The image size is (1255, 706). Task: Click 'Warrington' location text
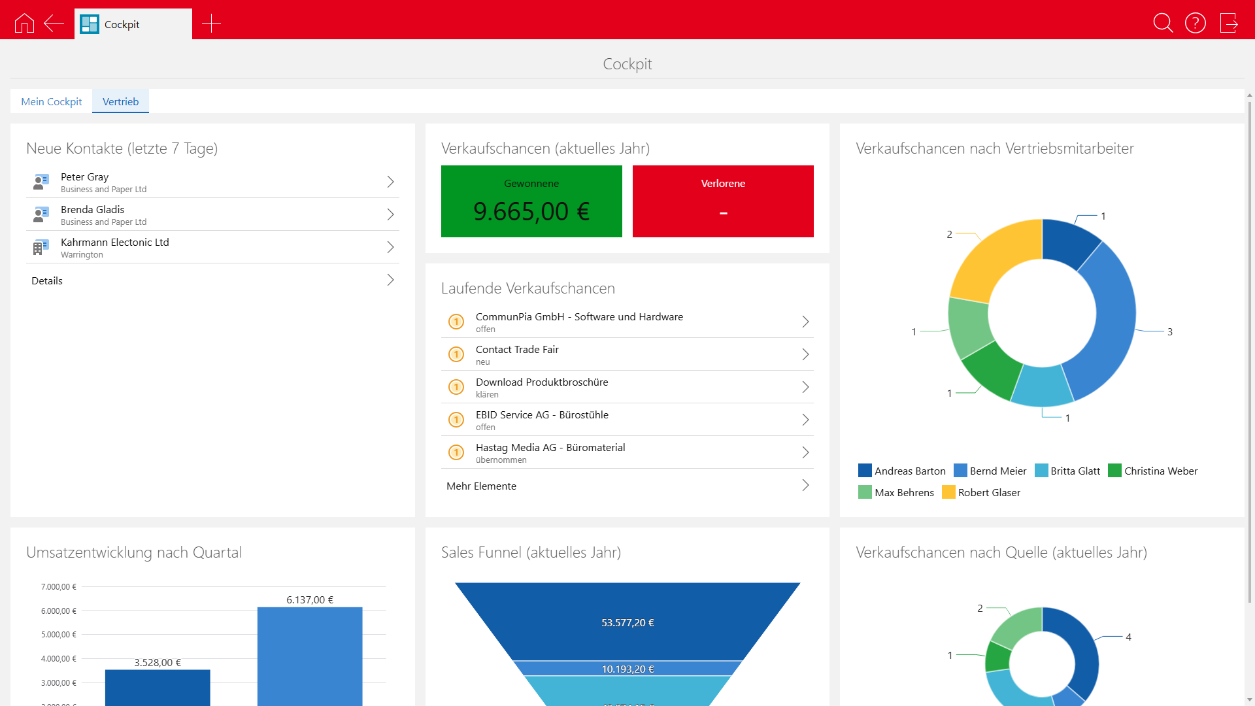[x=82, y=255]
